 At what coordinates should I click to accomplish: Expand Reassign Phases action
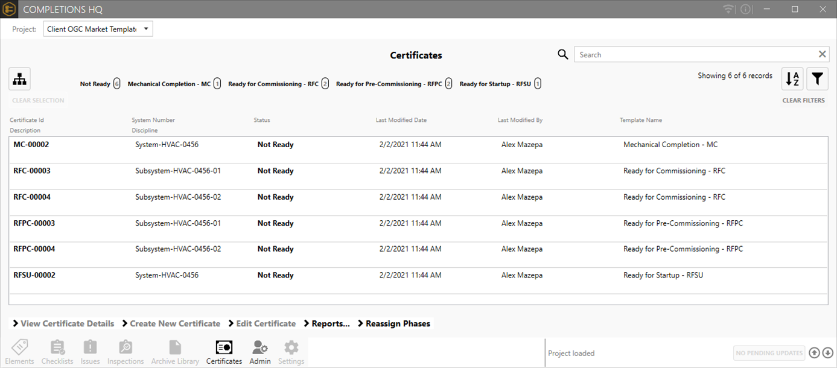(393, 324)
